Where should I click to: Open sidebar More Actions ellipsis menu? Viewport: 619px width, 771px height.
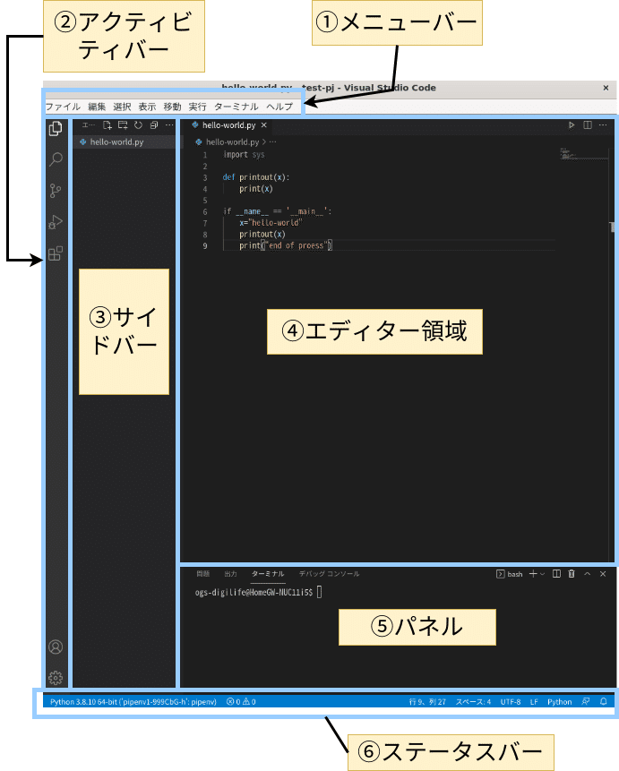(169, 125)
